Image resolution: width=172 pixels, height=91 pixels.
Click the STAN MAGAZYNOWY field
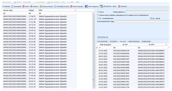click(143, 21)
